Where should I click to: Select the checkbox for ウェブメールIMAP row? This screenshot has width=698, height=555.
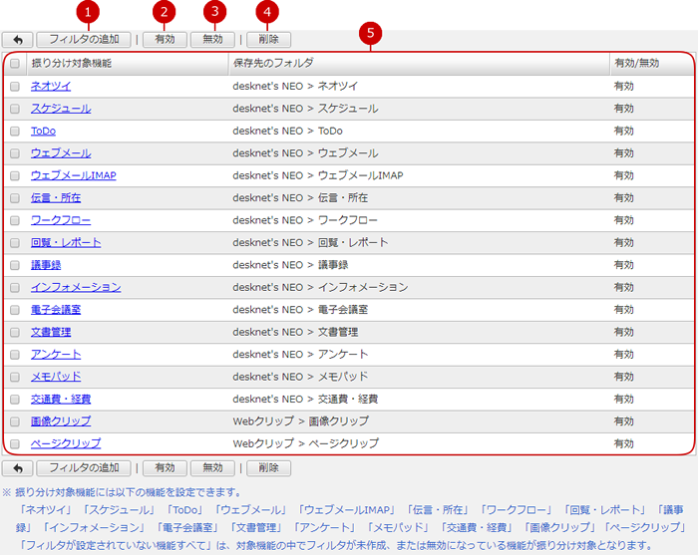15,175
